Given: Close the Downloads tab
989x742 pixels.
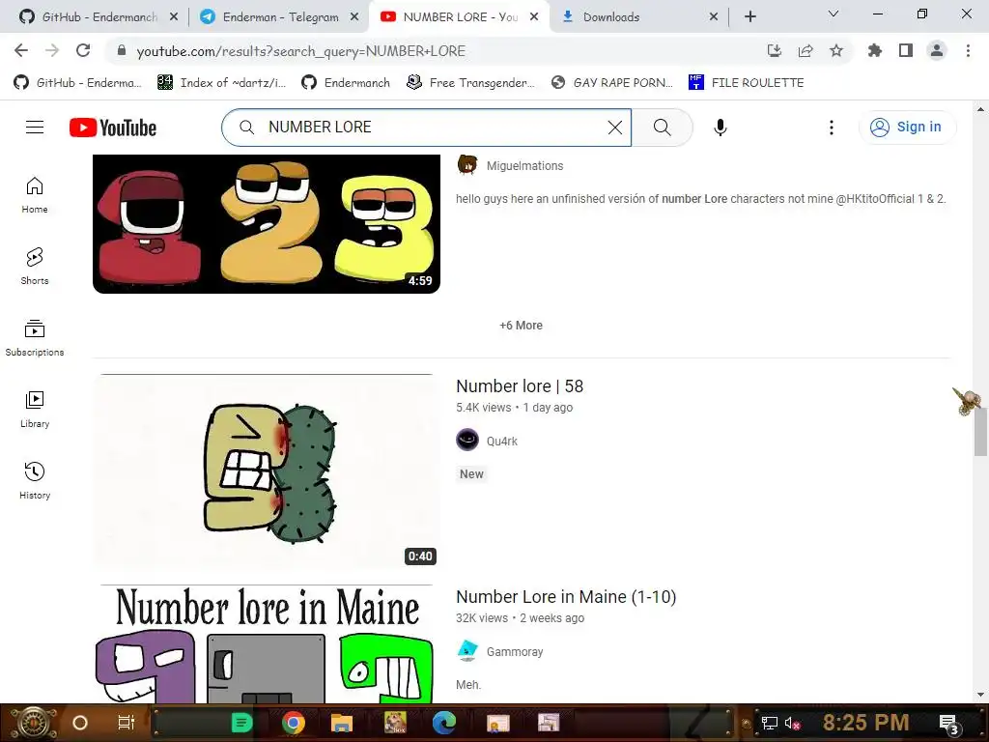Looking at the screenshot, I should point(714,16).
